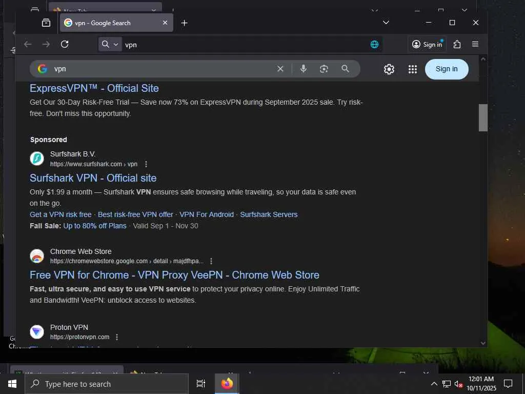Reload the current page
This screenshot has width=525, height=394.
65,44
